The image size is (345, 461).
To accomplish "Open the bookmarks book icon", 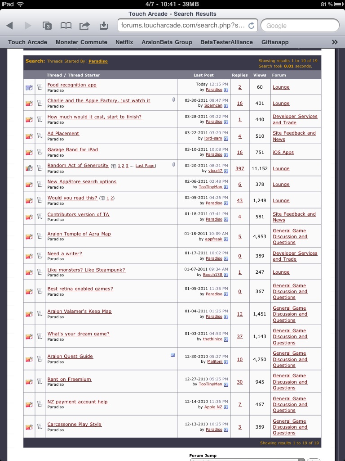I will tap(66, 26).
